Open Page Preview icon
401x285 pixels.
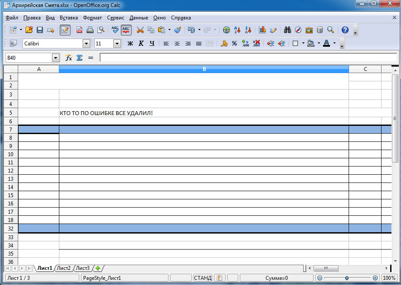click(x=101, y=30)
